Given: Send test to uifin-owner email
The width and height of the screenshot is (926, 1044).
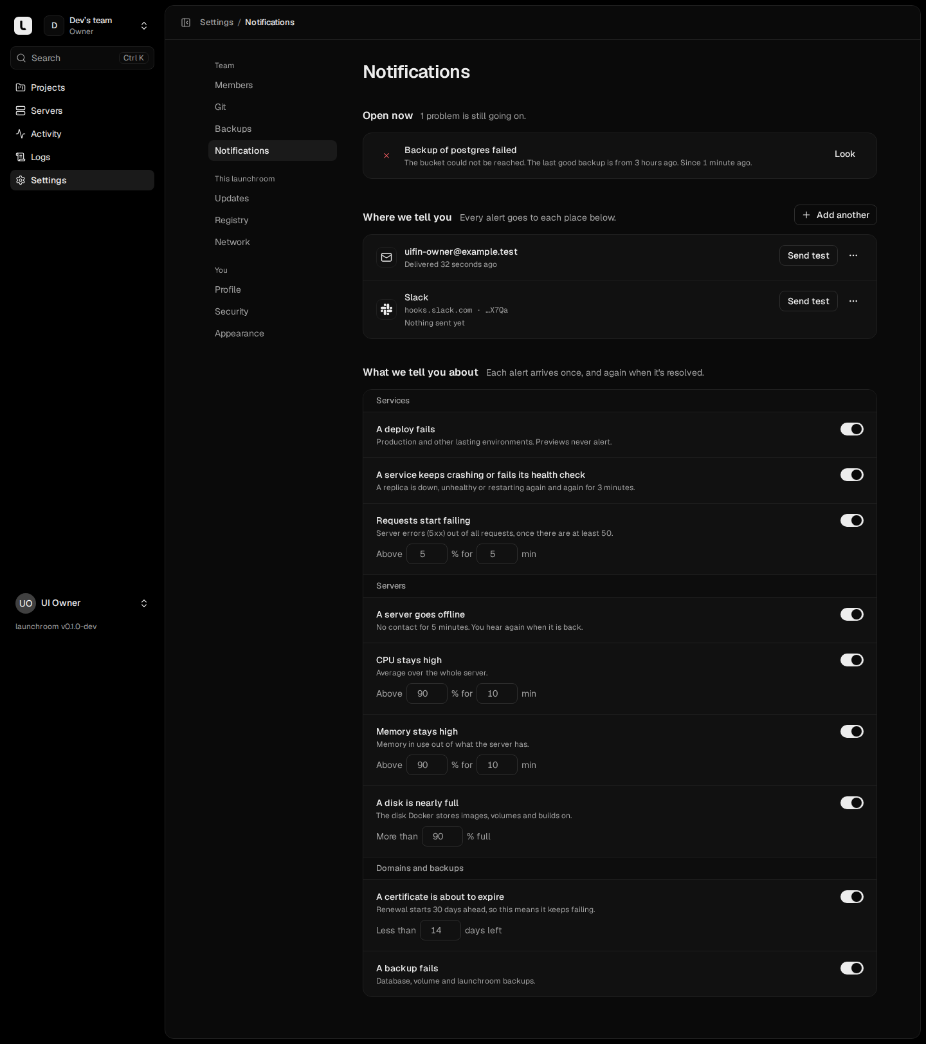Looking at the screenshot, I should coord(808,255).
